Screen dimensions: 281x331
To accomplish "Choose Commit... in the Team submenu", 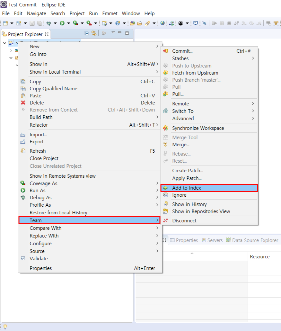I will [x=209, y=51].
